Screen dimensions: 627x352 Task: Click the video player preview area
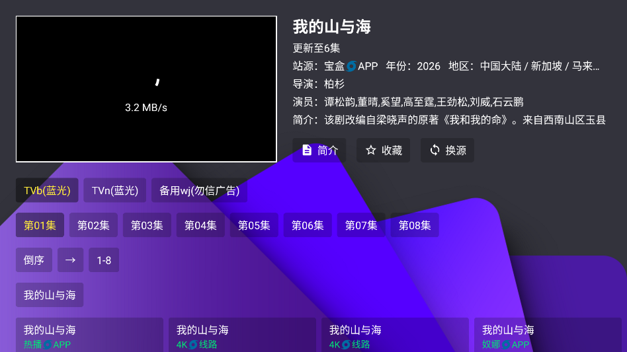[x=146, y=89]
